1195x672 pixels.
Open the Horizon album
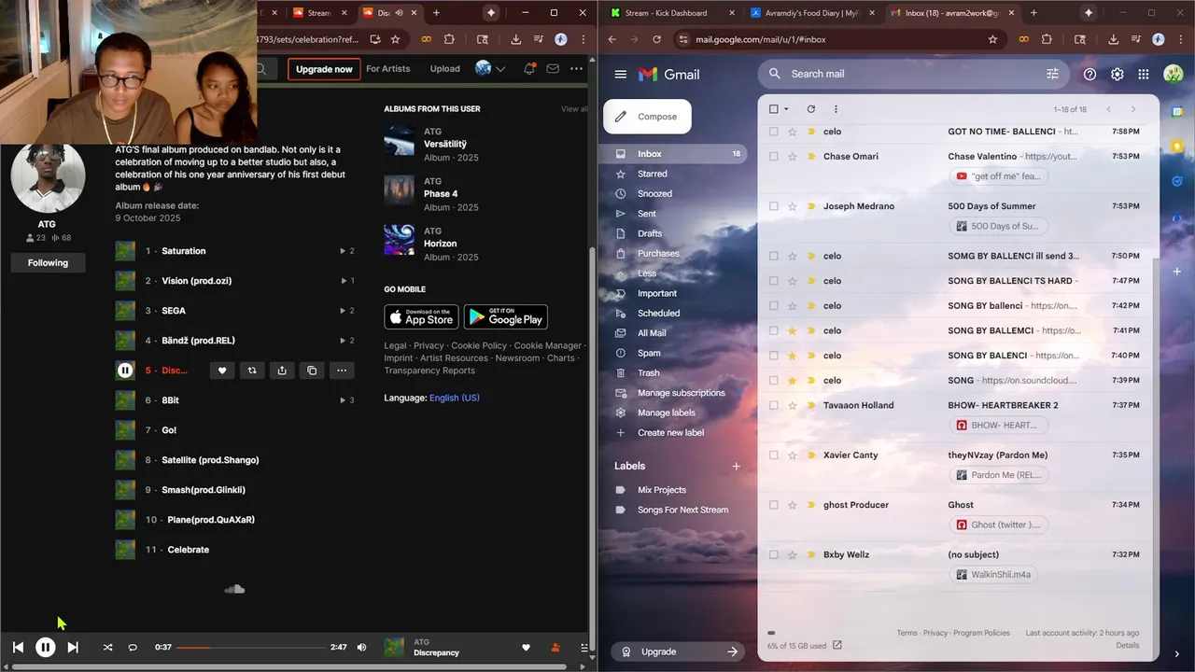click(x=440, y=245)
